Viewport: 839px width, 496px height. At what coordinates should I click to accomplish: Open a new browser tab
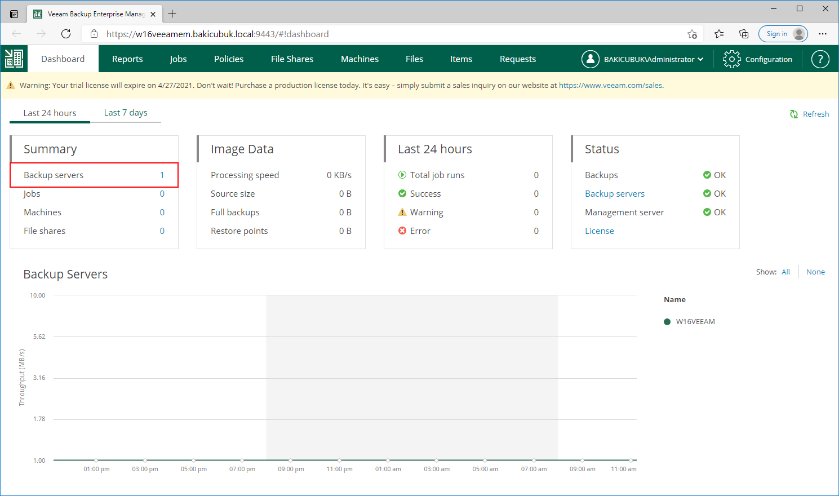(172, 14)
